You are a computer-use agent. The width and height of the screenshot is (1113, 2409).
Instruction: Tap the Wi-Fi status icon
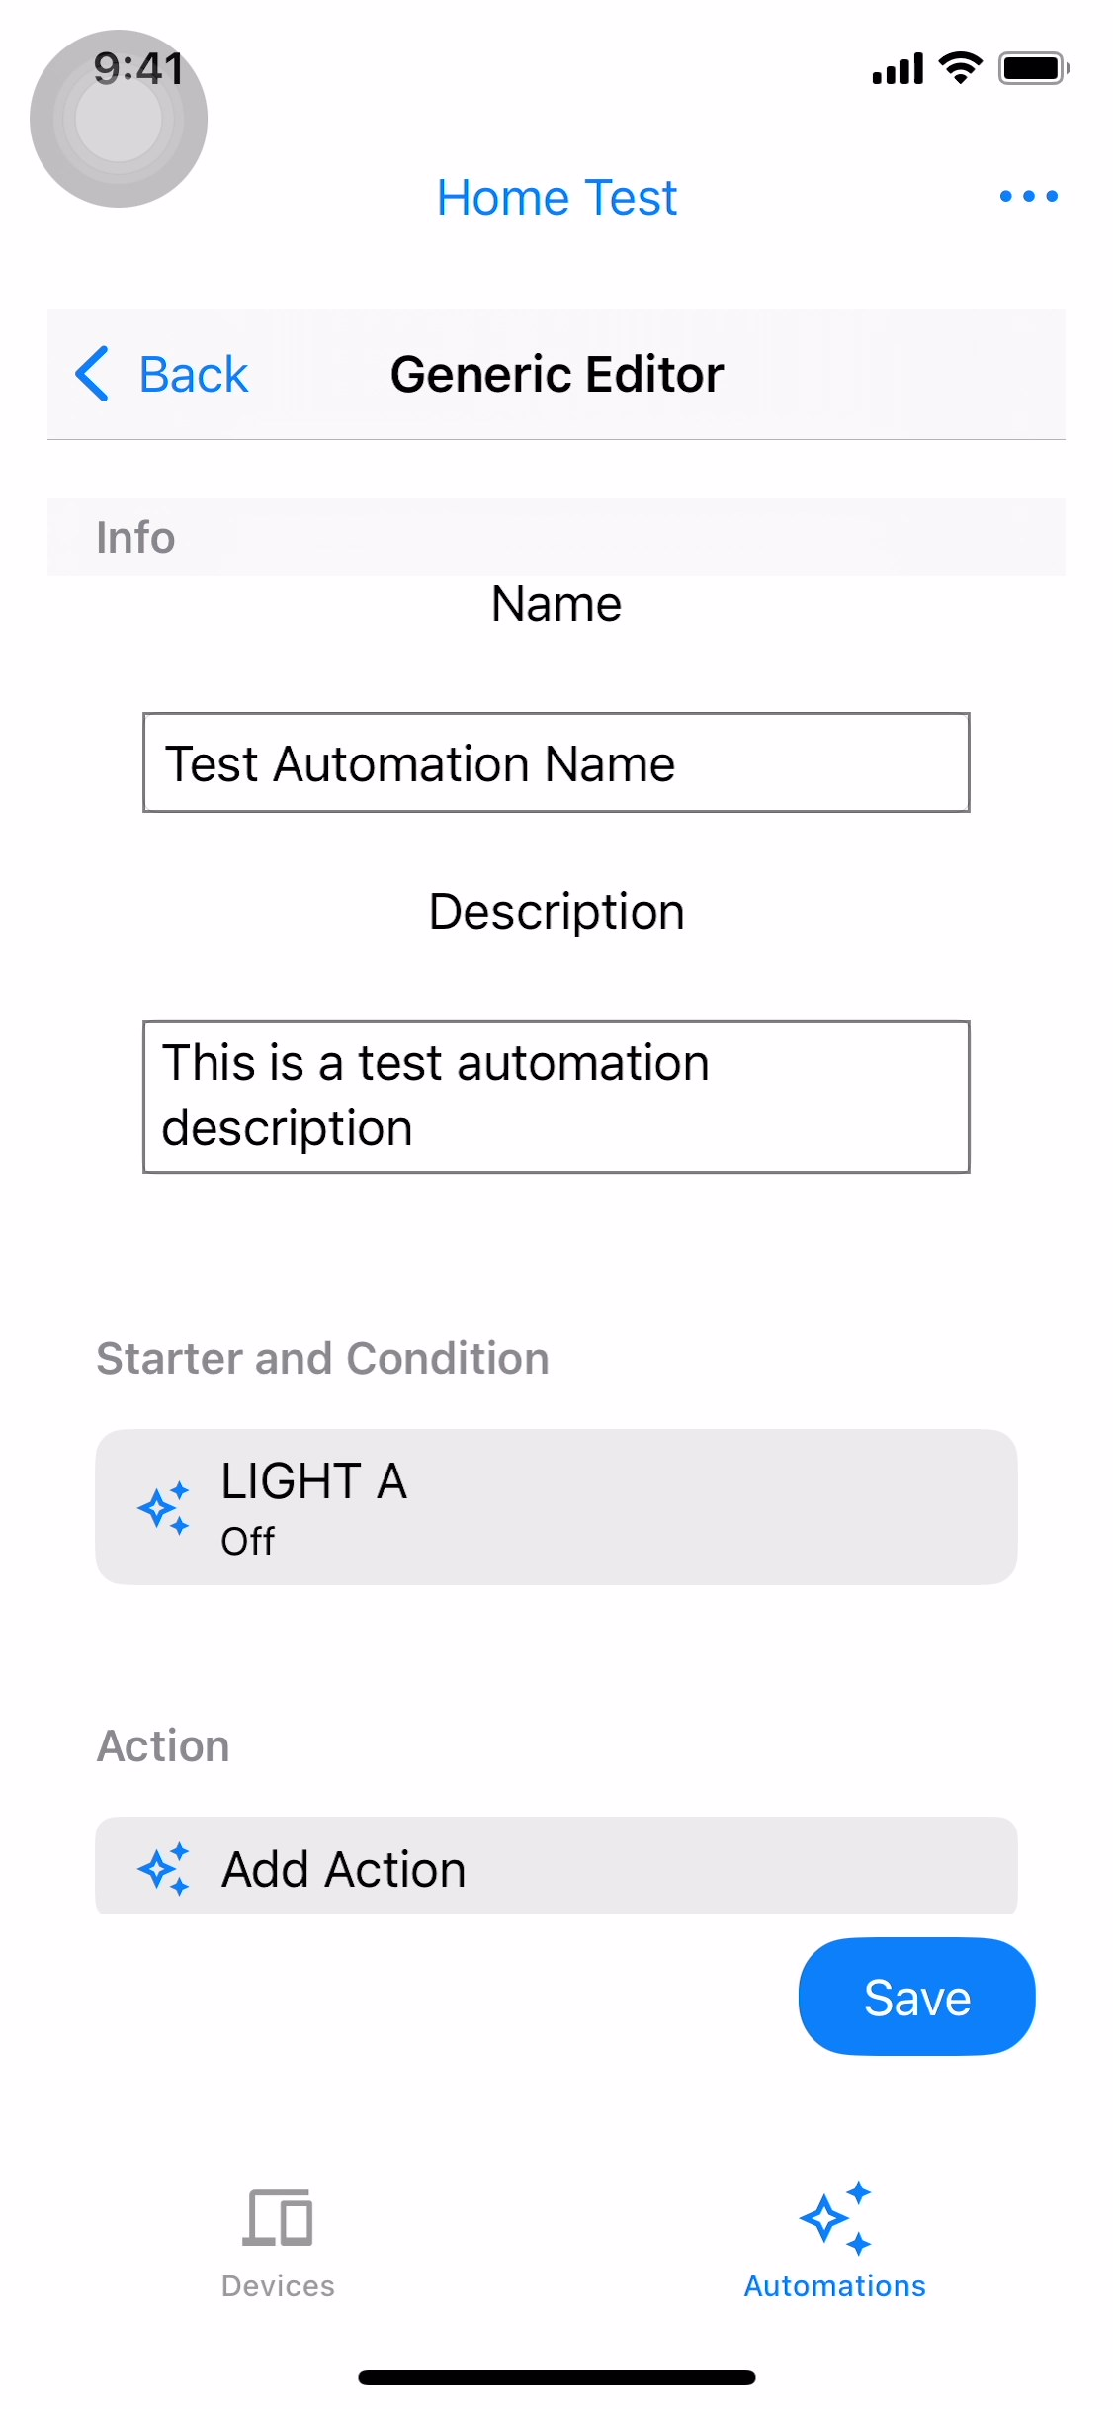point(960,68)
